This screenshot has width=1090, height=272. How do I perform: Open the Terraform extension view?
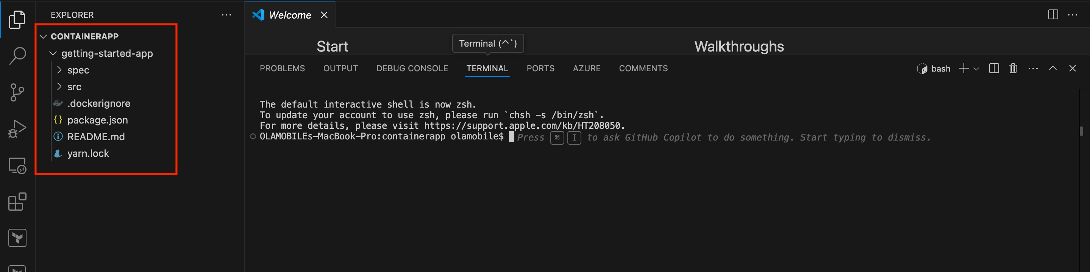[x=17, y=238]
